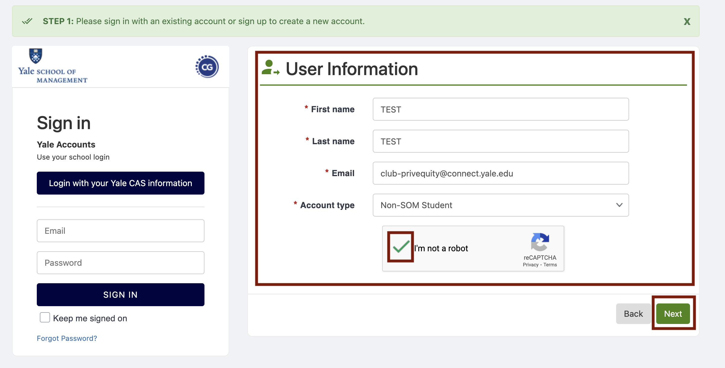
Task: Click the User Information person icon
Action: [x=270, y=68]
